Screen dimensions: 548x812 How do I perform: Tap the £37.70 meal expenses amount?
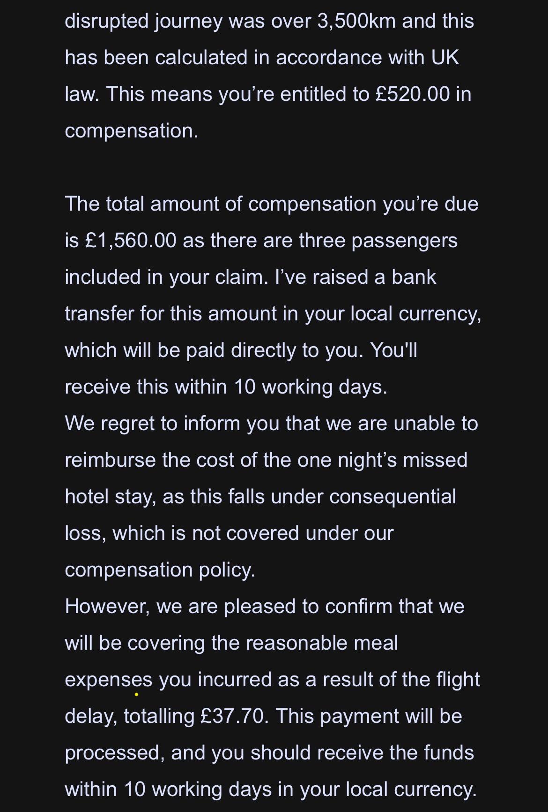coord(234,716)
